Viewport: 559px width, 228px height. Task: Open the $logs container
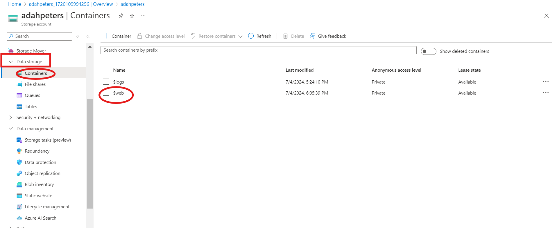pos(119,82)
